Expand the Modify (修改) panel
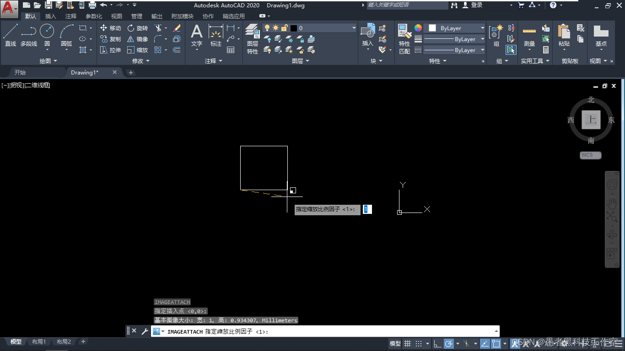This screenshot has height=351, width=625. (141, 61)
